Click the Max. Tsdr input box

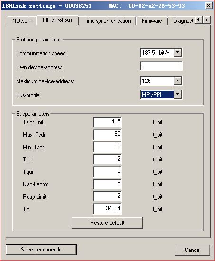click(107, 134)
